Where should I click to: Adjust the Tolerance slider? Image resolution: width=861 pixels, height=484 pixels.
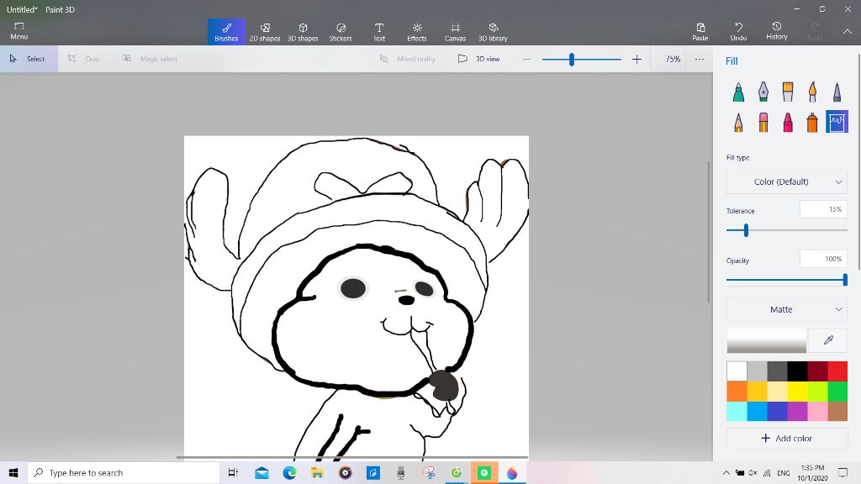click(x=746, y=230)
